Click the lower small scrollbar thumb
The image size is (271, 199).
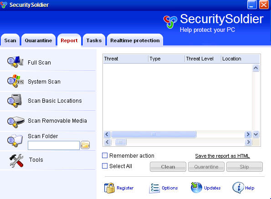[120, 142]
